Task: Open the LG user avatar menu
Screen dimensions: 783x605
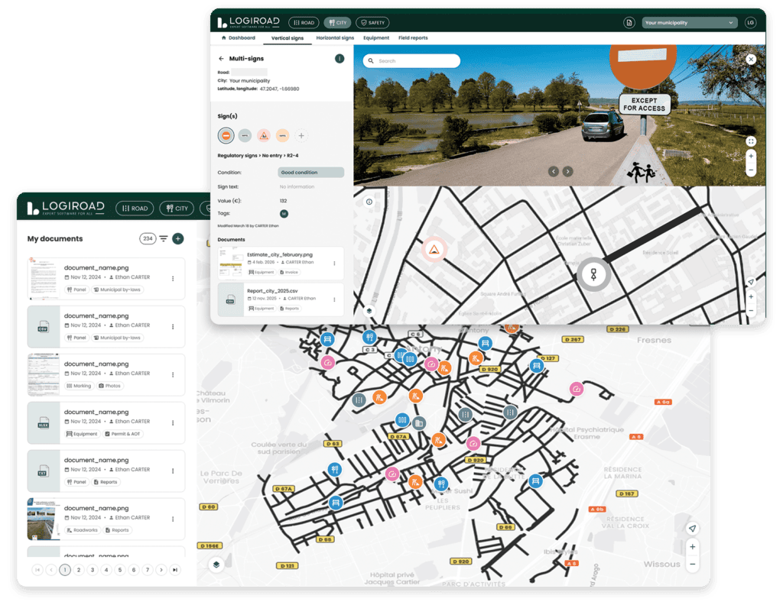Action: click(x=750, y=22)
